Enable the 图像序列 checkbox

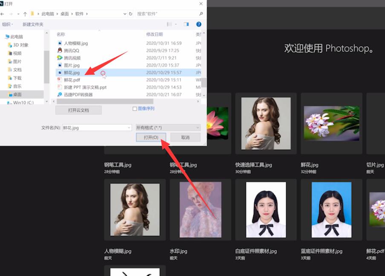(135, 109)
